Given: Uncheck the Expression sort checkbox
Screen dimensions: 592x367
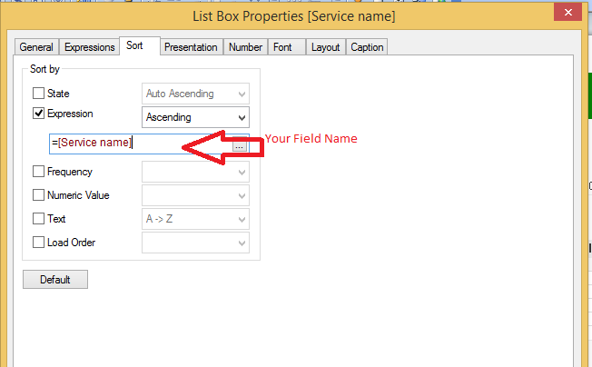Looking at the screenshot, I should (38, 114).
